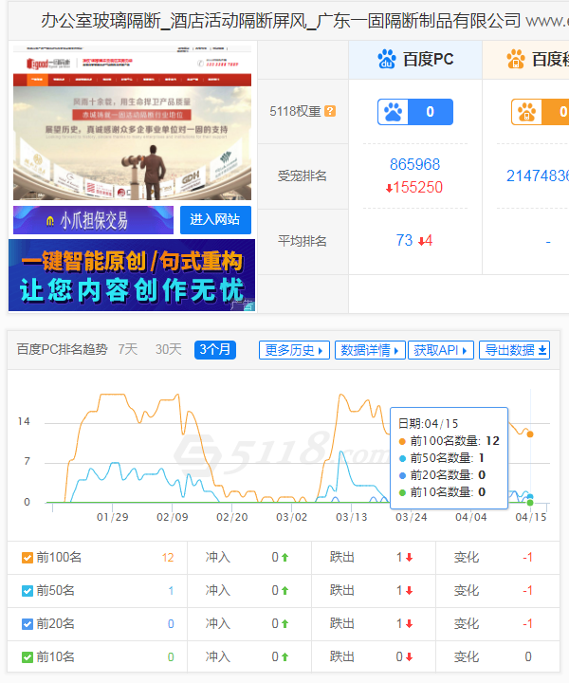Click the 进入网站 button
Image resolution: width=569 pixels, height=683 pixels.
215,220
